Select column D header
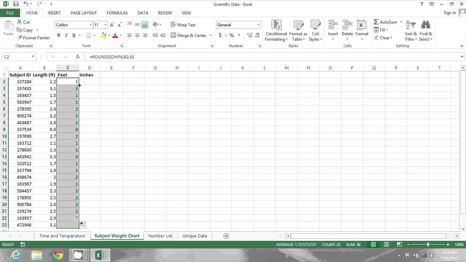The image size is (466, 262). [90, 68]
